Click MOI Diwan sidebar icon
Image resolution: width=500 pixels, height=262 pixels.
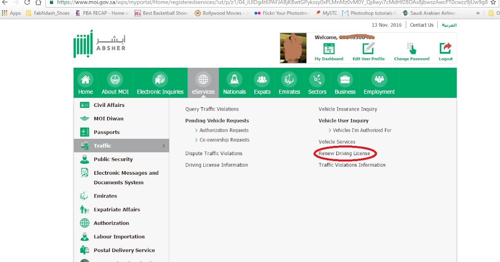pyautogui.click(x=85, y=119)
